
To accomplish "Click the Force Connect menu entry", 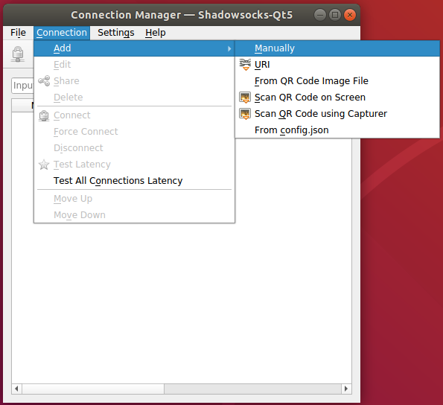I will (x=134, y=132).
